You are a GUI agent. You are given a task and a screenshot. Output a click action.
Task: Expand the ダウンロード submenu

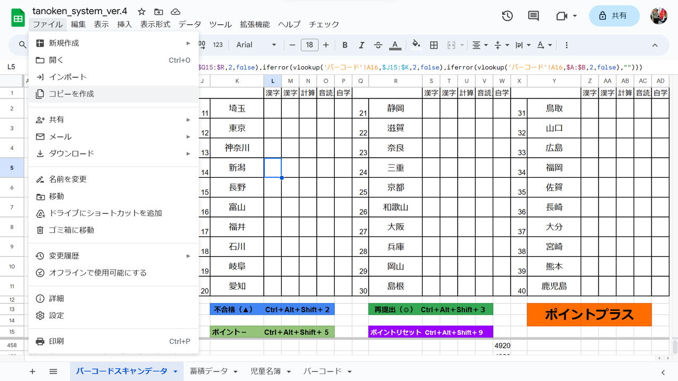pos(114,153)
